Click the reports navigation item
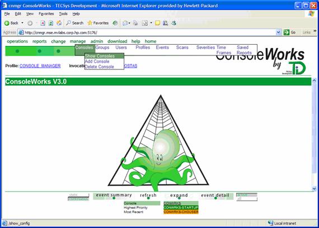Screen dimensions: 319x228 pyautogui.click(x=40, y=41)
